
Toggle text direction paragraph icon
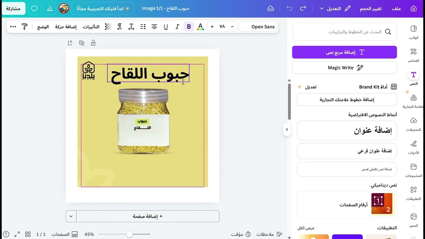[120, 27]
